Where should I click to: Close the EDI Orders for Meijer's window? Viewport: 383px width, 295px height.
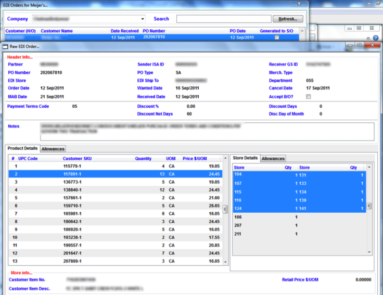click(300, 4)
